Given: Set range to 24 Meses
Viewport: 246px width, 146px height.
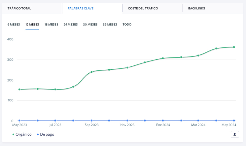Looking at the screenshot, I should point(71,24).
